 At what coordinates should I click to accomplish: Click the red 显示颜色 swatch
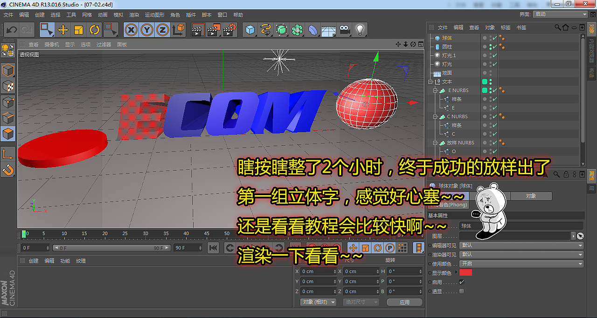pyautogui.click(x=465, y=273)
